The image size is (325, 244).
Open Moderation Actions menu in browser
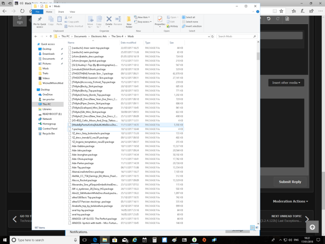pyautogui.click(x=290, y=201)
